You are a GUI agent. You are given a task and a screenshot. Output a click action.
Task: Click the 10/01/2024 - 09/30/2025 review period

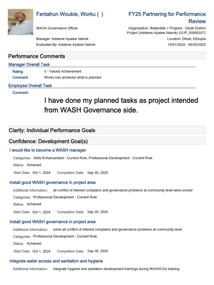click(186, 45)
